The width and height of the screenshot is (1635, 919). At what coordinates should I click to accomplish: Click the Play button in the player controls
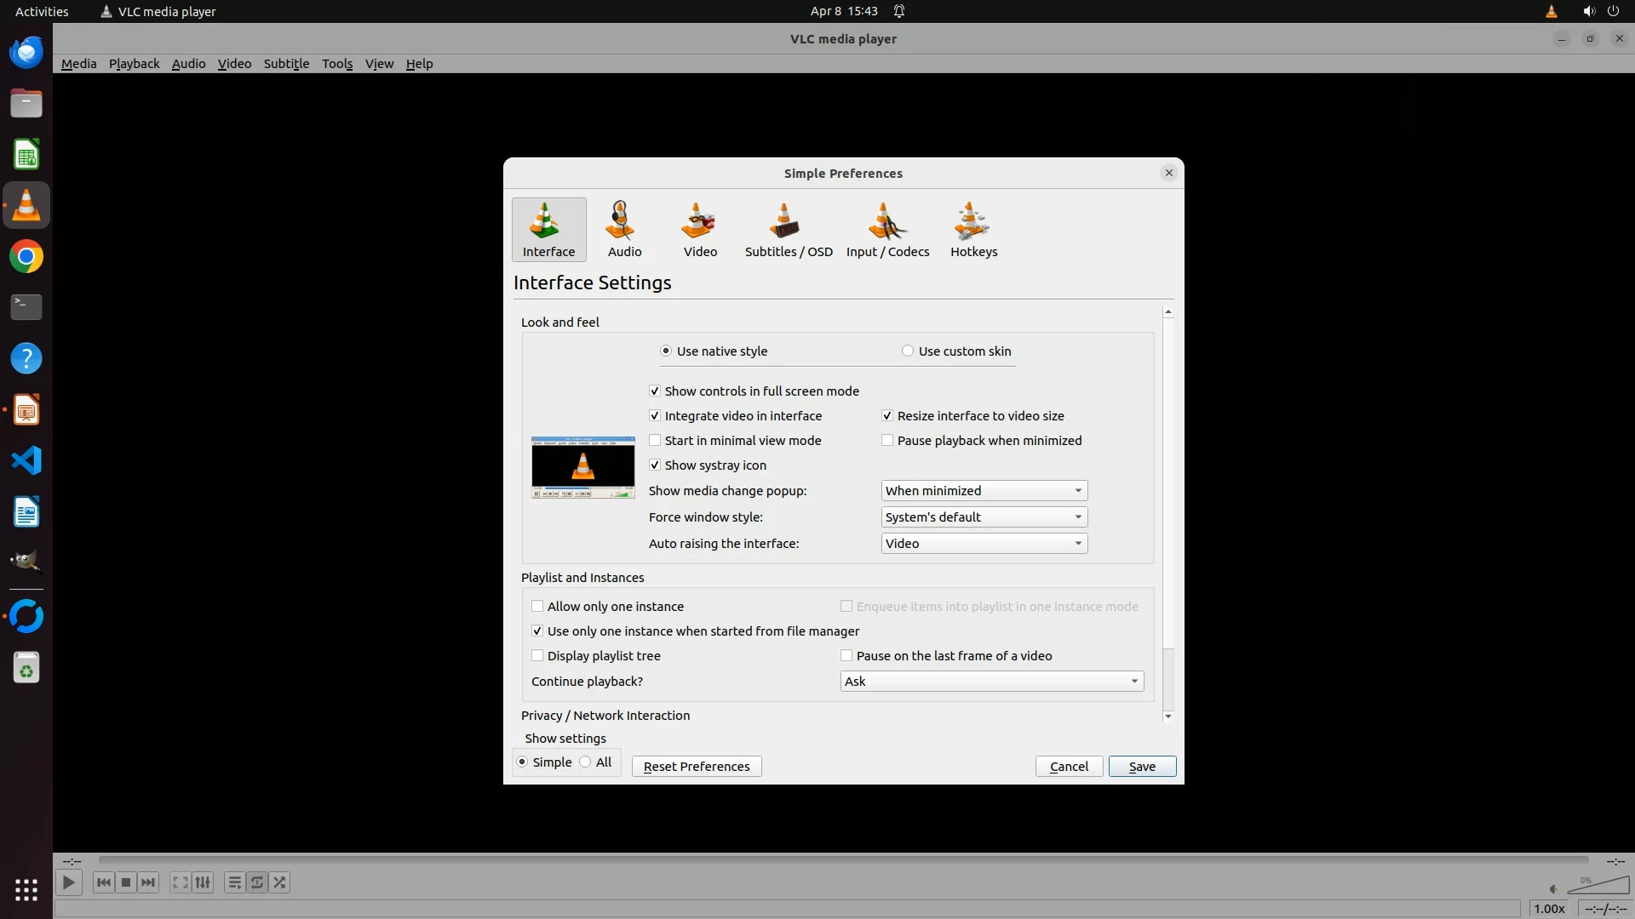tap(69, 882)
